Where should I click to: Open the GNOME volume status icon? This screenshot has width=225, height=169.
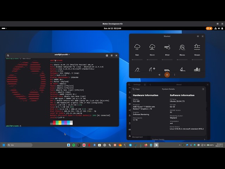[219, 29]
